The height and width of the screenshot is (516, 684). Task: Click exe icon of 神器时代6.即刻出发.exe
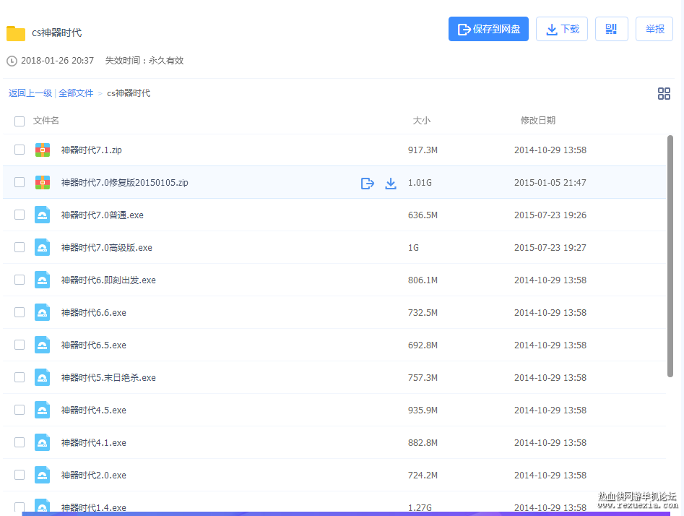tap(43, 280)
